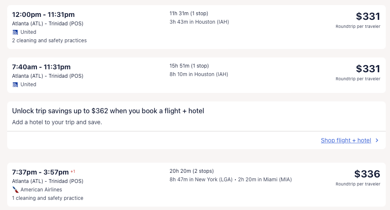Click the Unlock trip savings up to $362 heading
390x210 pixels.
[x=108, y=111]
